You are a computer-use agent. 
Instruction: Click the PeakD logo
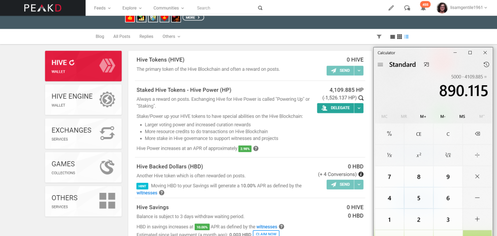pos(43,8)
